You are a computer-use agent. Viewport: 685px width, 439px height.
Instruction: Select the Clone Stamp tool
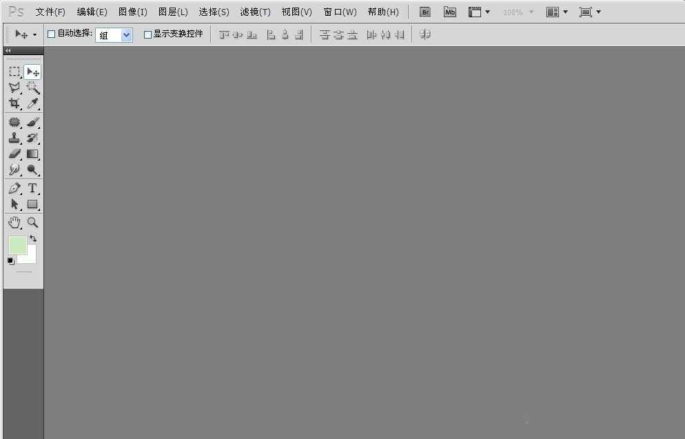coord(14,137)
